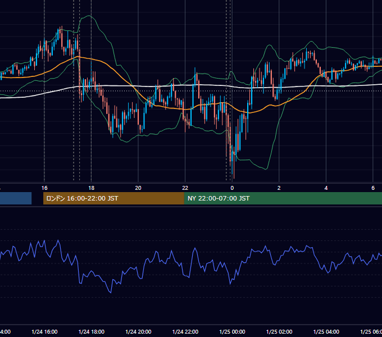Select the 1/25 04:00 time label
Screen dimensions: 382x337
326,331
